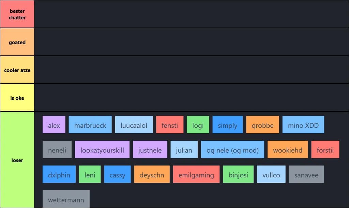Select the red 'fensti' tile
The image size is (349, 208).
point(170,125)
